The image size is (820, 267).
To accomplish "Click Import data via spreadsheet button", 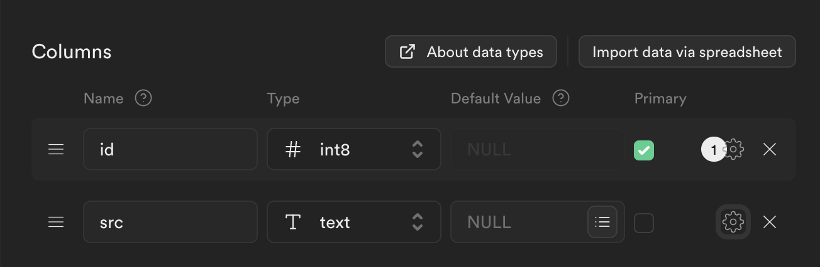I will (x=687, y=52).
